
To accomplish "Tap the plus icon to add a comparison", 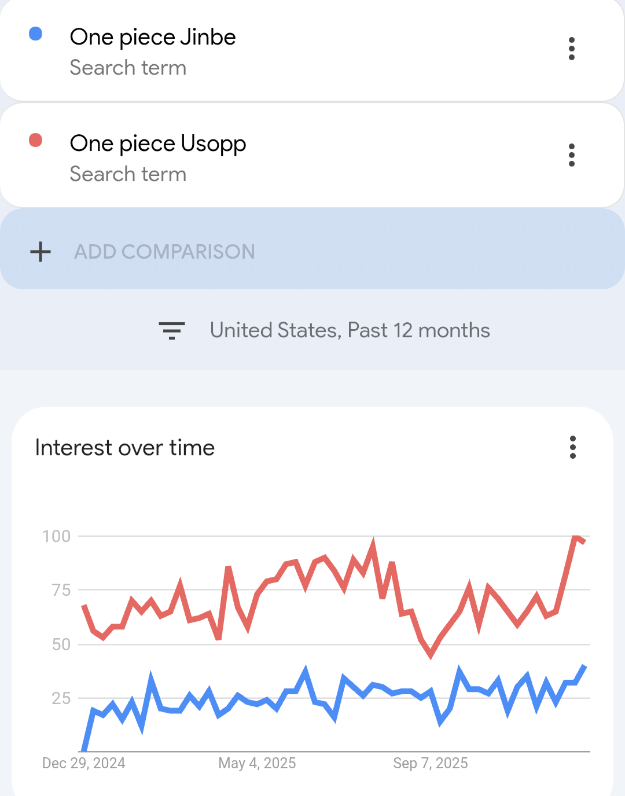I will (41, 252).
